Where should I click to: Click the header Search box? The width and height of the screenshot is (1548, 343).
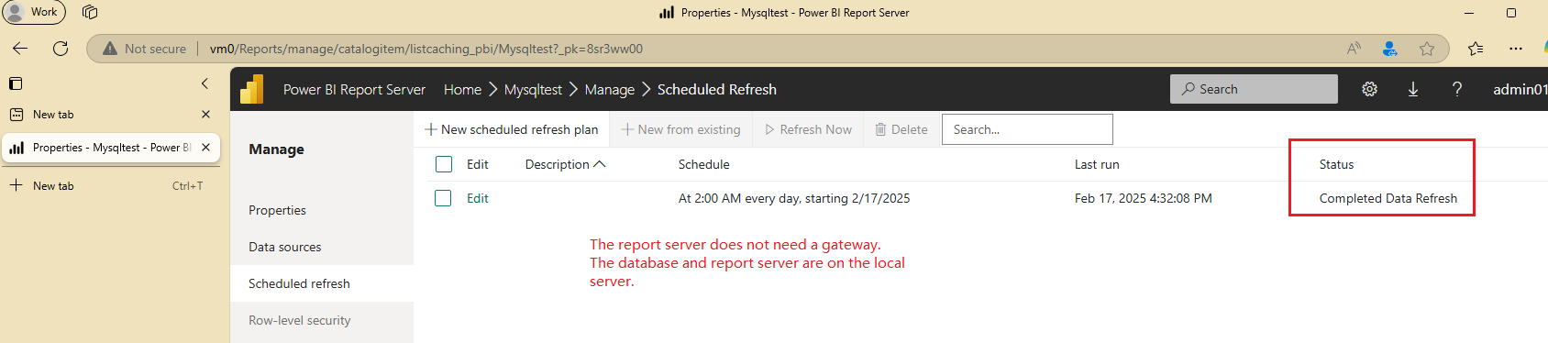(x=1254, y=89)
